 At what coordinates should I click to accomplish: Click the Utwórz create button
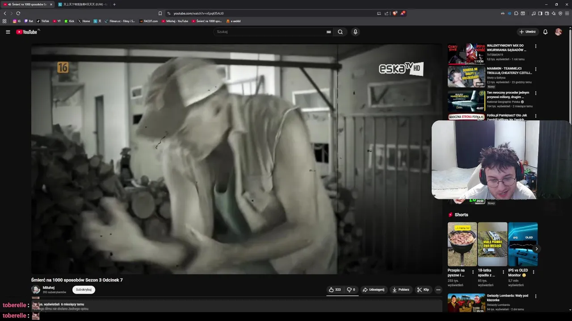pyautogui.click(x=527, y=32)
